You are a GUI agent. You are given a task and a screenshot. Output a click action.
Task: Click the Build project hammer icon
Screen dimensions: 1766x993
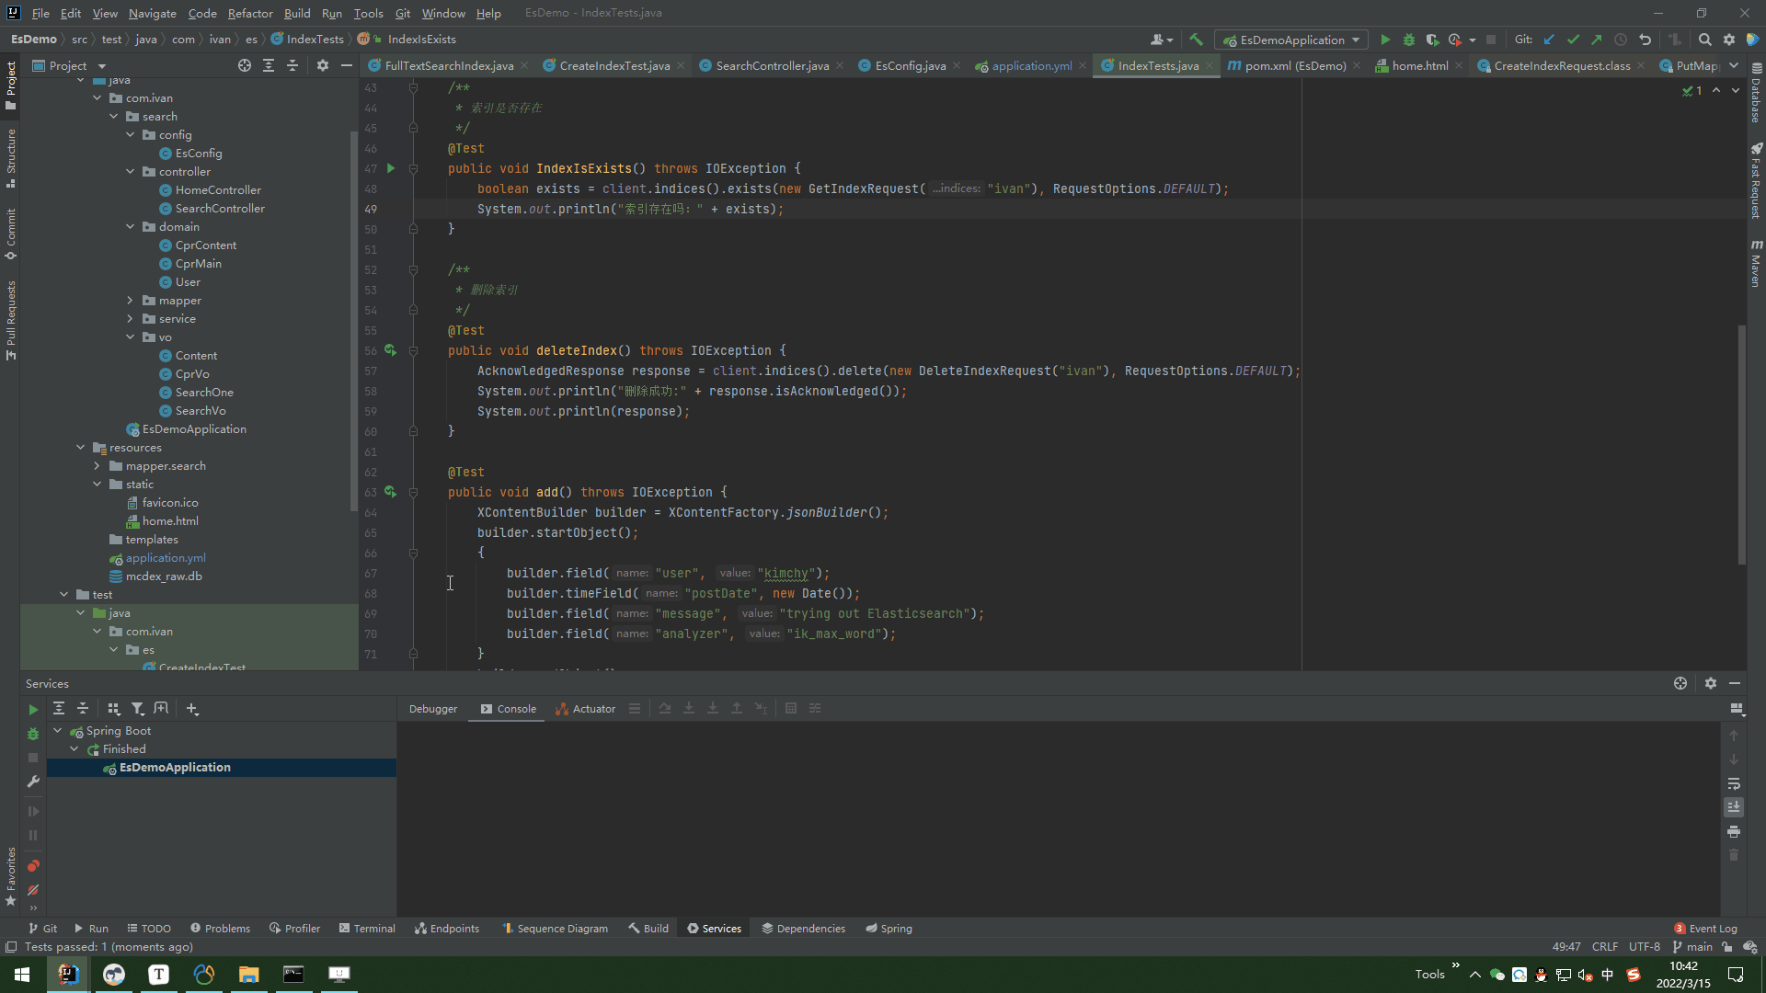coord(1196,40)
